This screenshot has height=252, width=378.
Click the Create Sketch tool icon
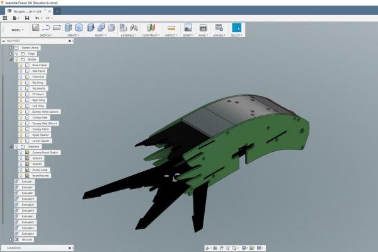pos(36,28)
